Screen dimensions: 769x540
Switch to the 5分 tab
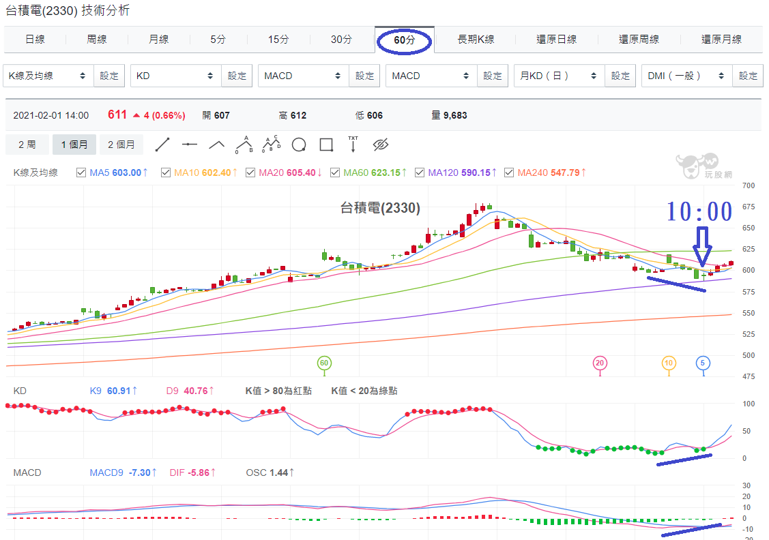click(x=218, y=39)
